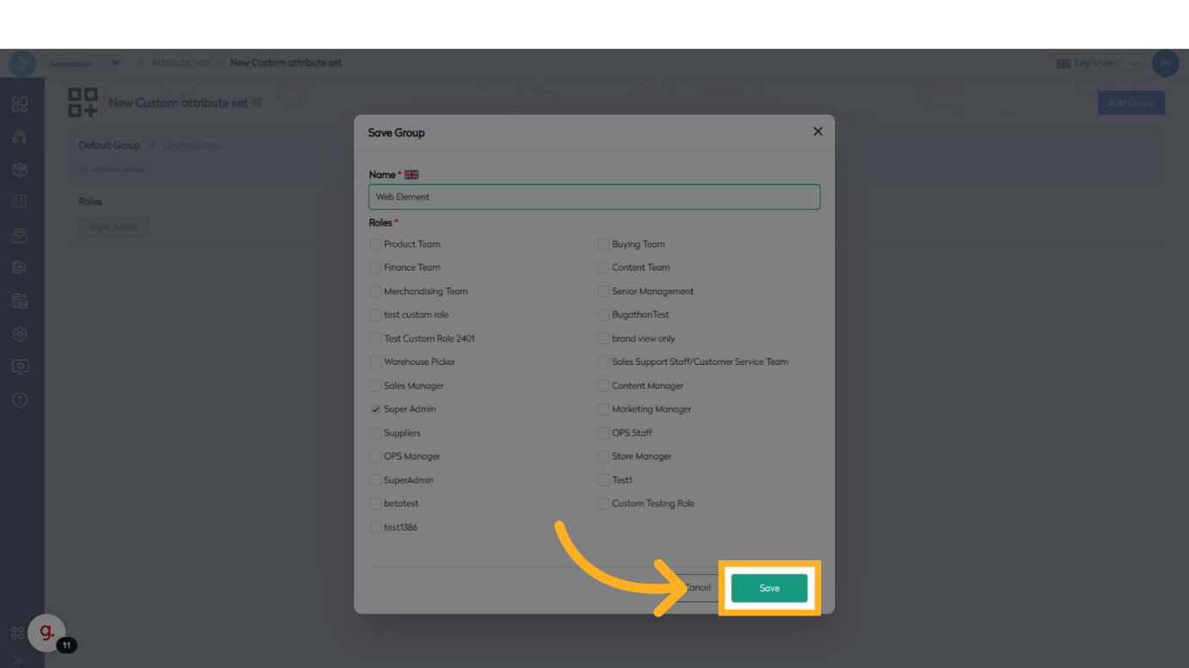1189x668 pixels.
Task: Check the Product Team role checkbox
Action: tap(376, 244)
